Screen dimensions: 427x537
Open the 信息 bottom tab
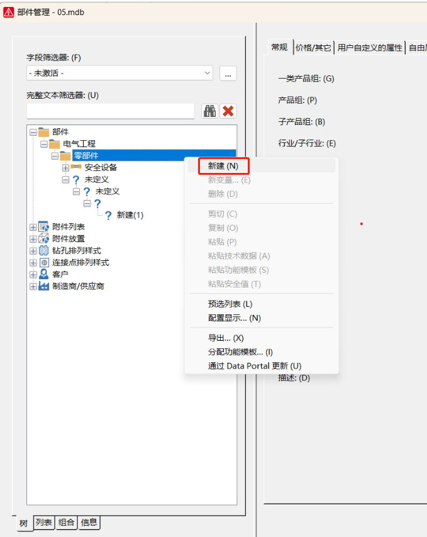(89, 523)
